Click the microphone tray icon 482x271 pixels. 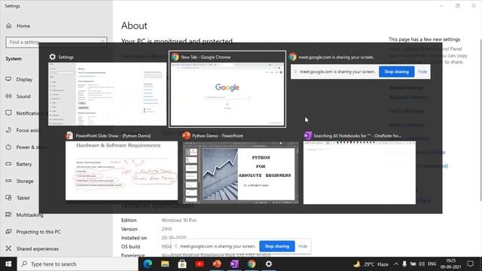coord(404,264)
